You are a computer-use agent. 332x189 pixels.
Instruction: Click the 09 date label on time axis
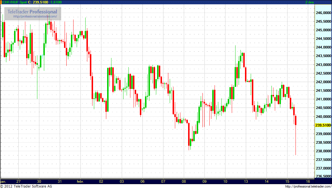click(x=204, y=181)
